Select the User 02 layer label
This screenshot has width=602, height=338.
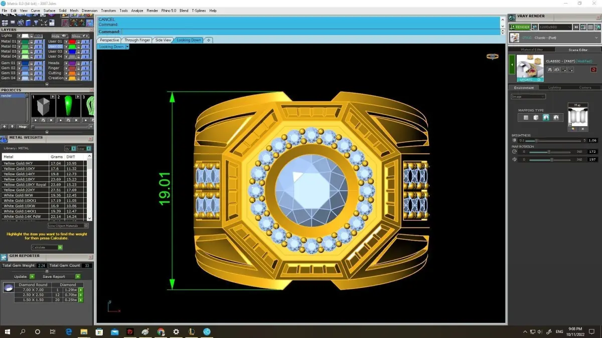coord(55,47)
